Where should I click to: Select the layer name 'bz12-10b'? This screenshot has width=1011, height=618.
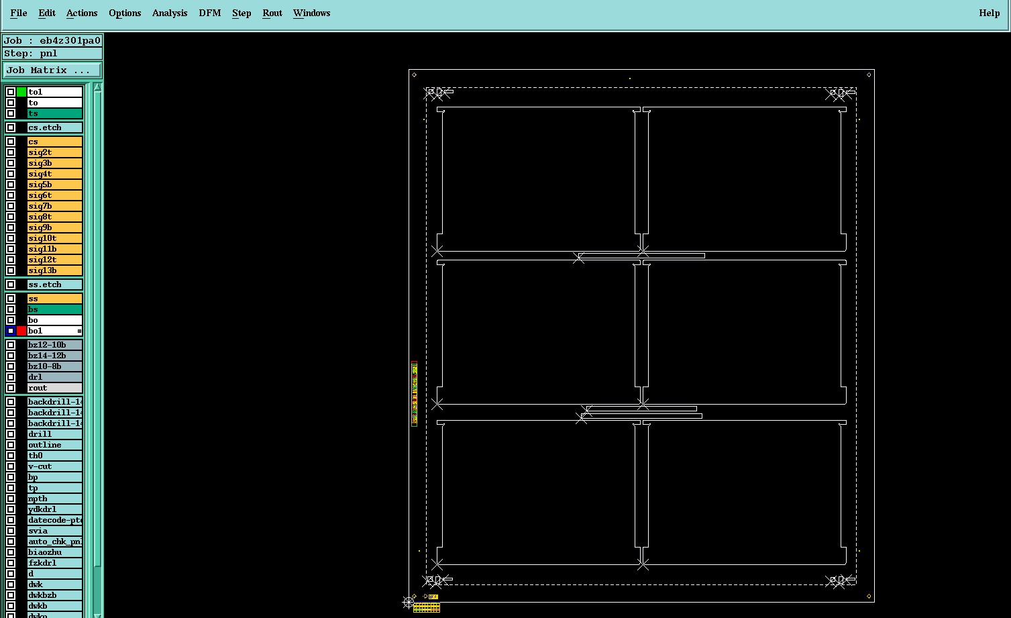click(54, 345)
